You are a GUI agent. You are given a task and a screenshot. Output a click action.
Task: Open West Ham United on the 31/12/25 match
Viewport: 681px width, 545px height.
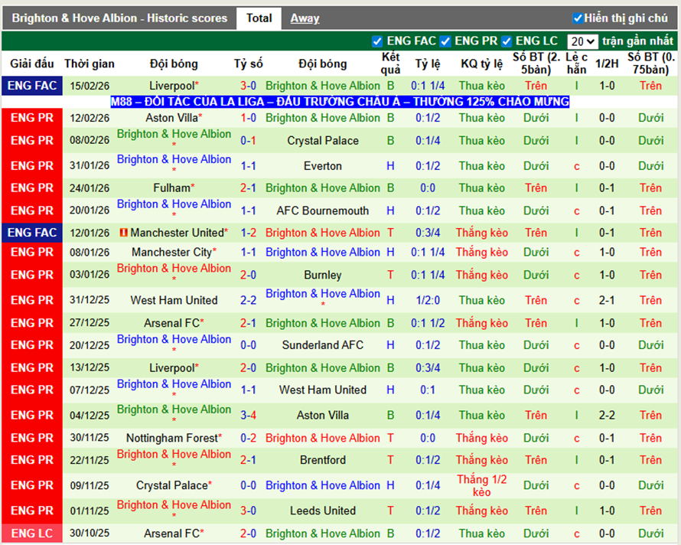click(x=174, y=300)
